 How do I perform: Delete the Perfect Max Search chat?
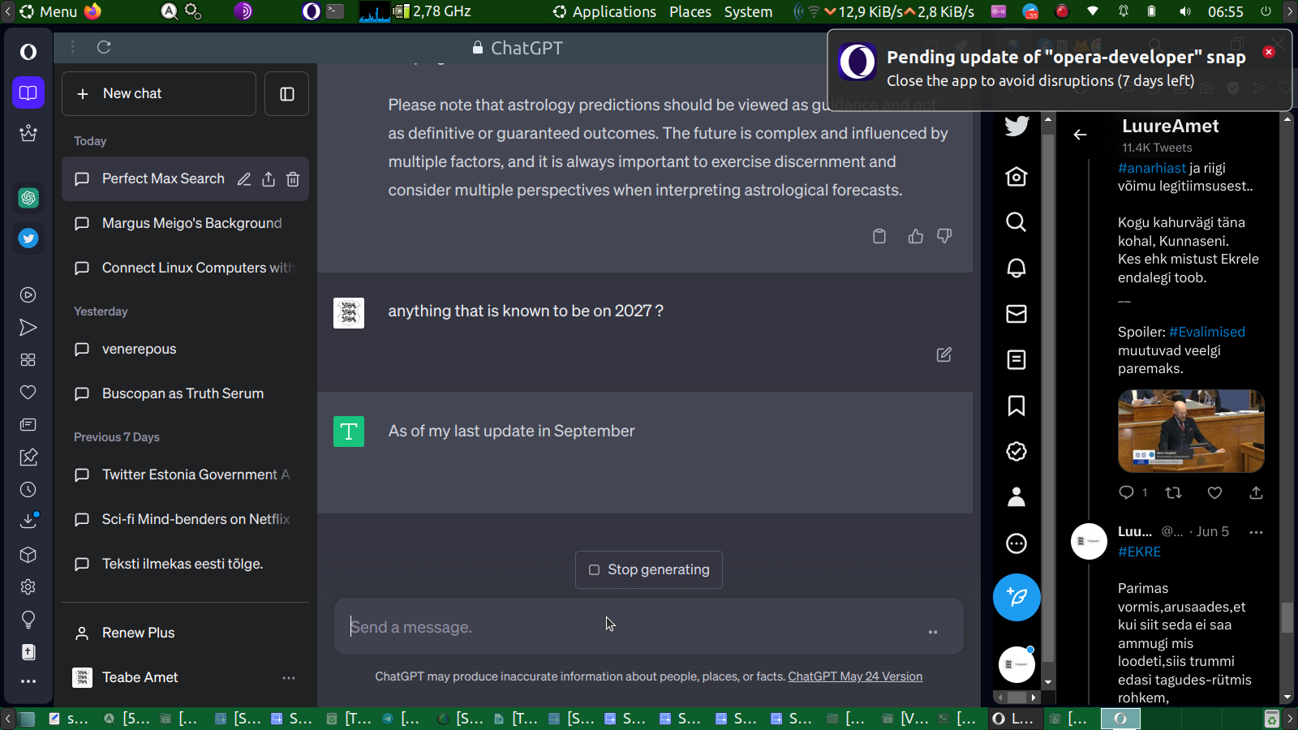[293, 179]
